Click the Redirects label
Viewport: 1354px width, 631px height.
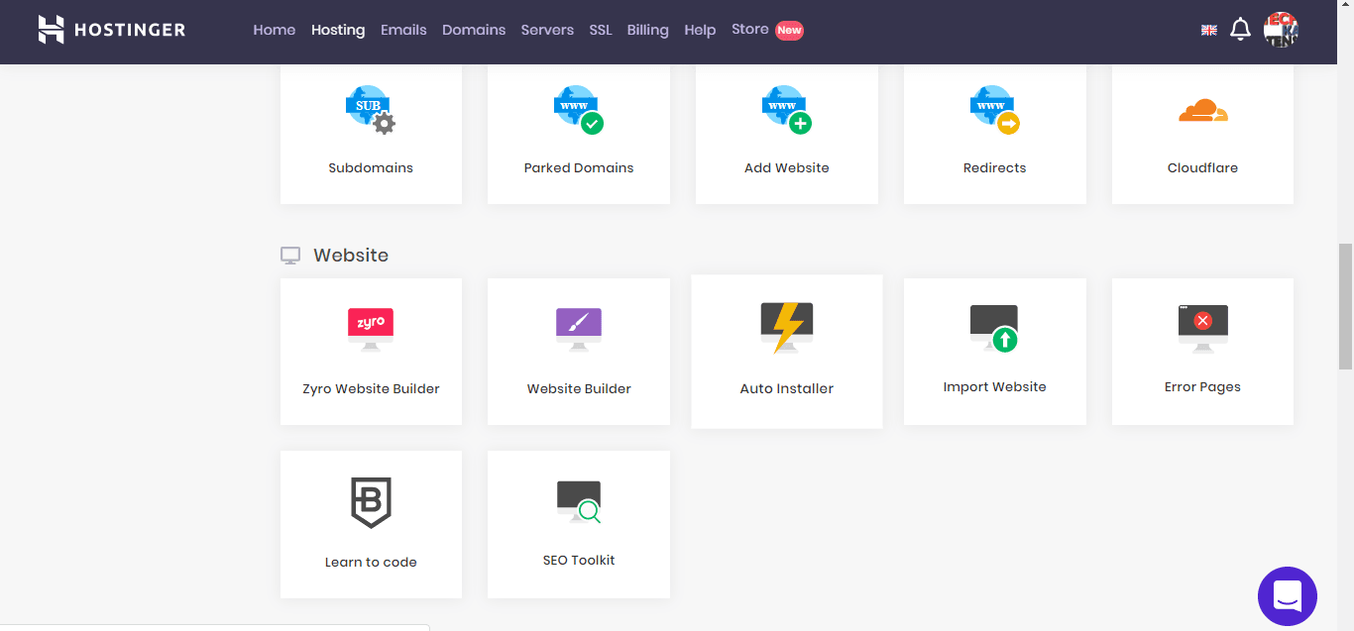995,167
